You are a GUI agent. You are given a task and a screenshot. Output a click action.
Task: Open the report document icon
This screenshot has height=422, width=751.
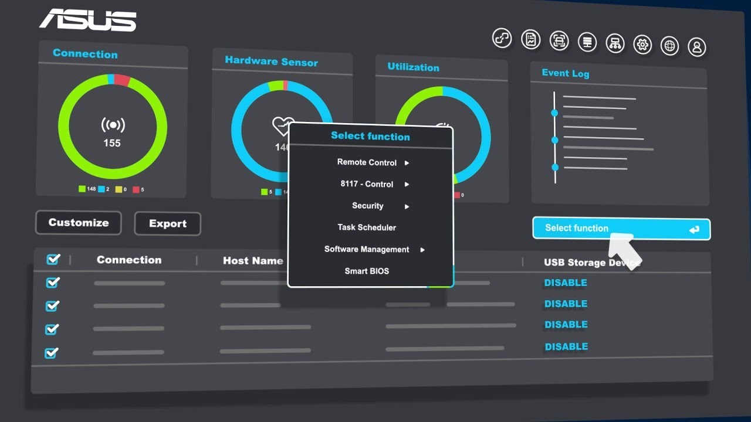(531, 40)
